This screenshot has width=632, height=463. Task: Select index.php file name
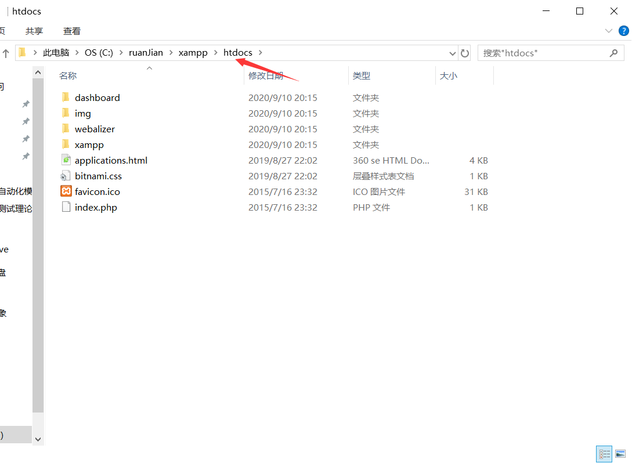(96, 208)
